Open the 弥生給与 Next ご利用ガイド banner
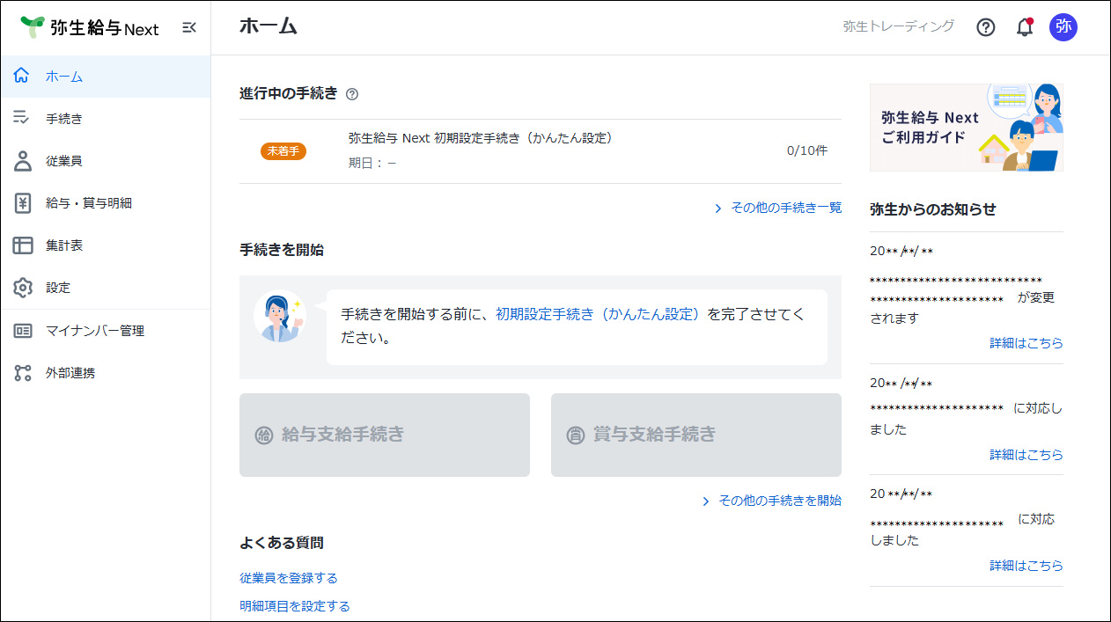1111x622 pixels. point(967,128)
